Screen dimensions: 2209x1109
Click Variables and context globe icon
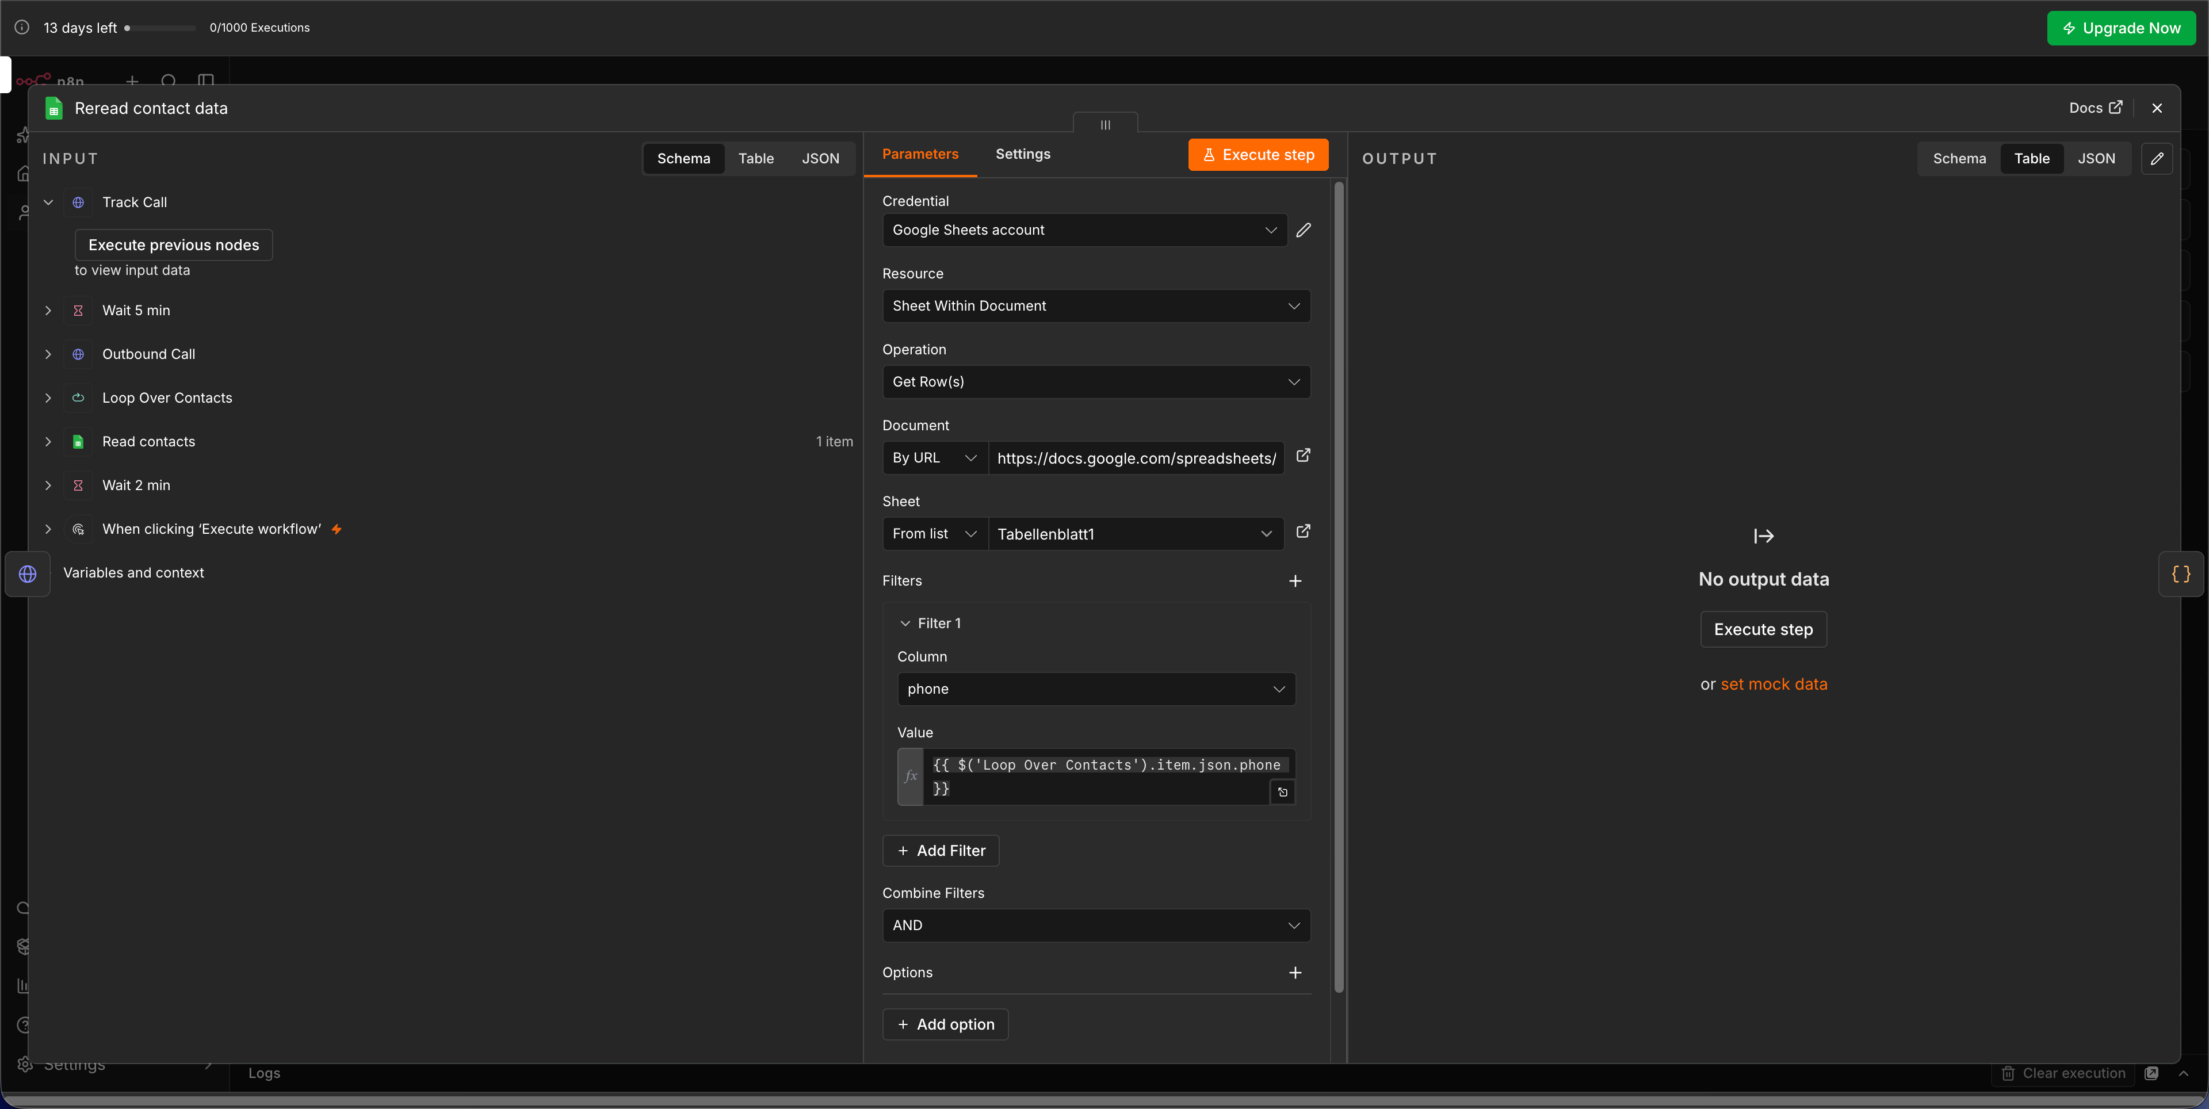point(28,574)
